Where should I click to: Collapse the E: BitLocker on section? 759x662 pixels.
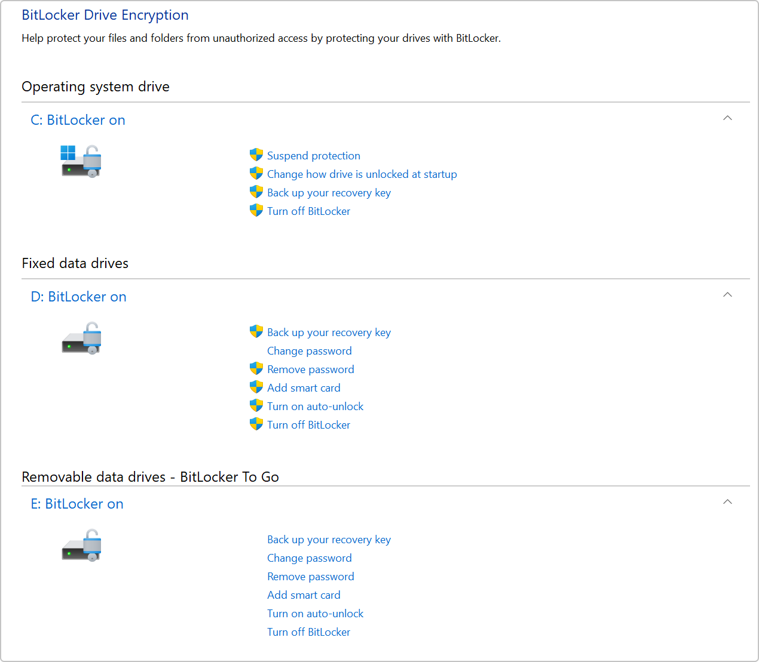[727, 502]
